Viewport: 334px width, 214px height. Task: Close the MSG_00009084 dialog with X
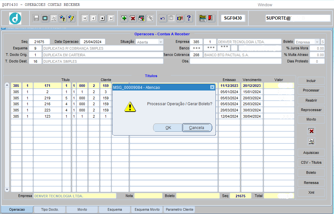pos(212,87)
